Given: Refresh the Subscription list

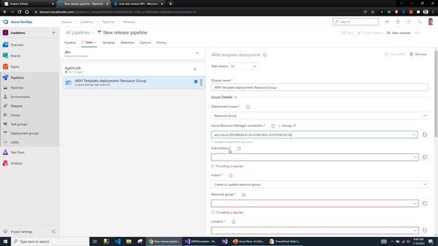Looking at the screenshot, I should 424,157.
